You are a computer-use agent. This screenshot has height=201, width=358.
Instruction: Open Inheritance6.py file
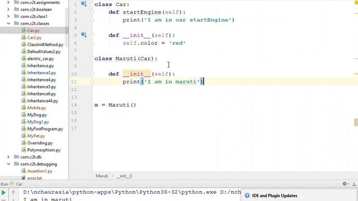tap(41, 94)
